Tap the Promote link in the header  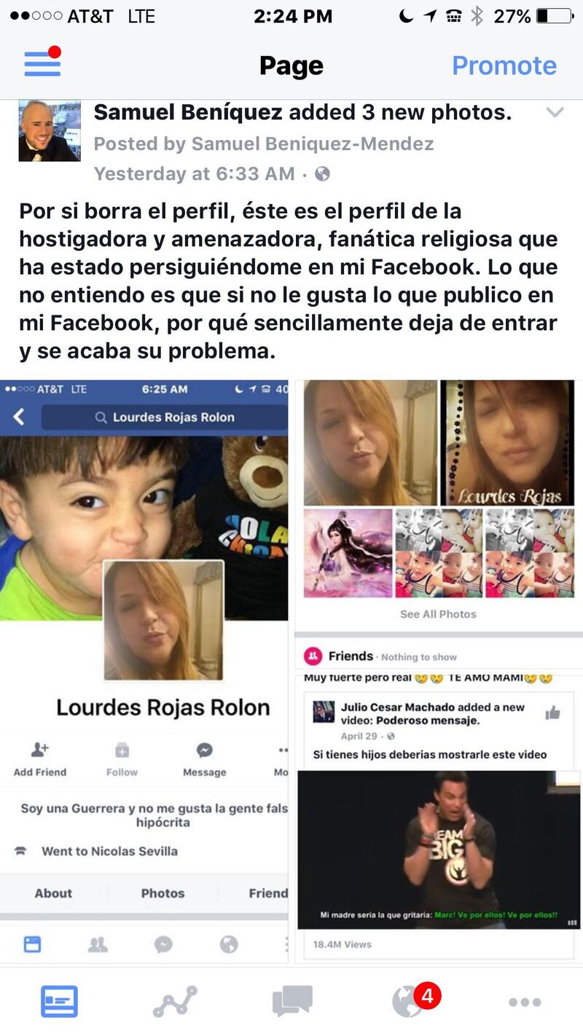[x=504, y=66]
